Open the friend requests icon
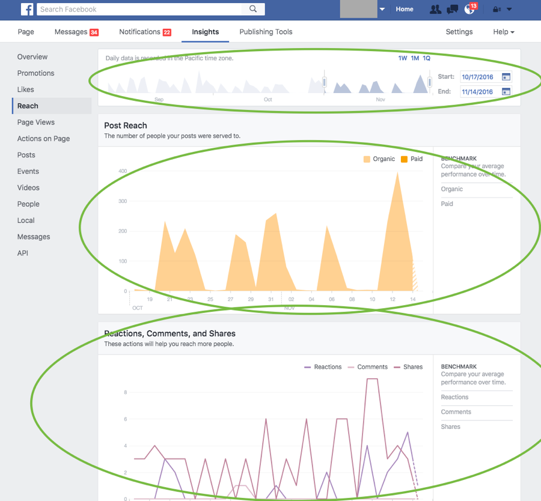 pos(435,9)
